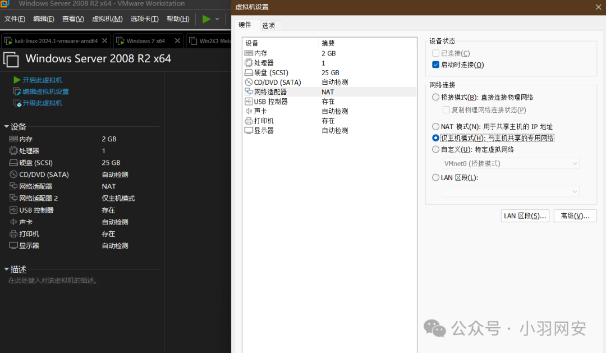Toggle the 已连接(C) checkbox
Image resolution: width=606 pixels, height=353 pixels.
pos(435,53)
